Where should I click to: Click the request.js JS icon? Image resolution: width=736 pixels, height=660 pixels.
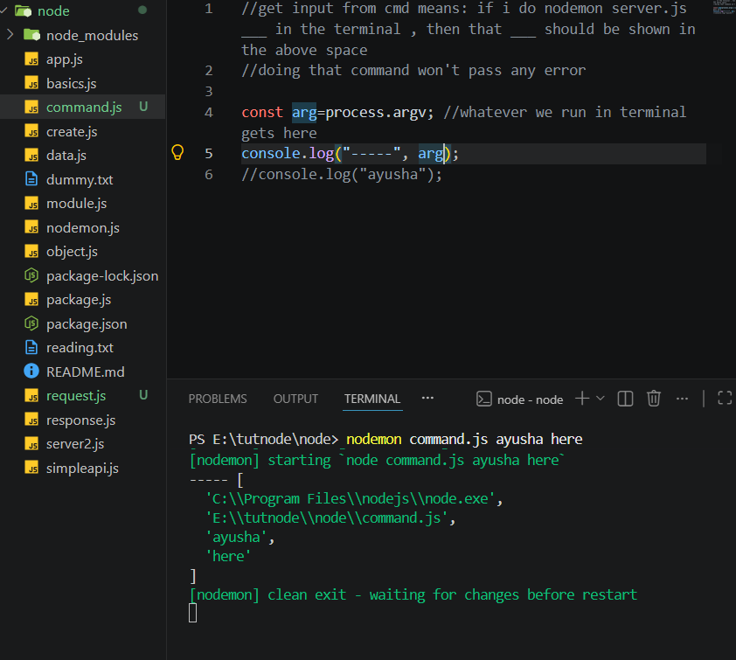tap(32, 396)
